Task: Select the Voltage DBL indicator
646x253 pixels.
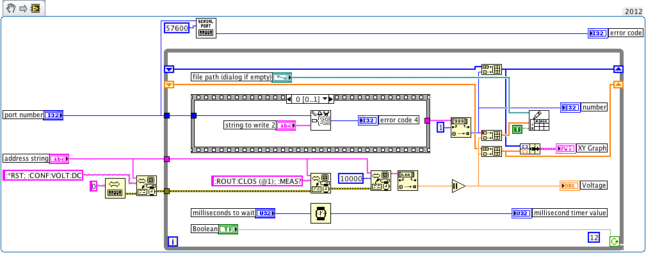Action: pos(569,186)
